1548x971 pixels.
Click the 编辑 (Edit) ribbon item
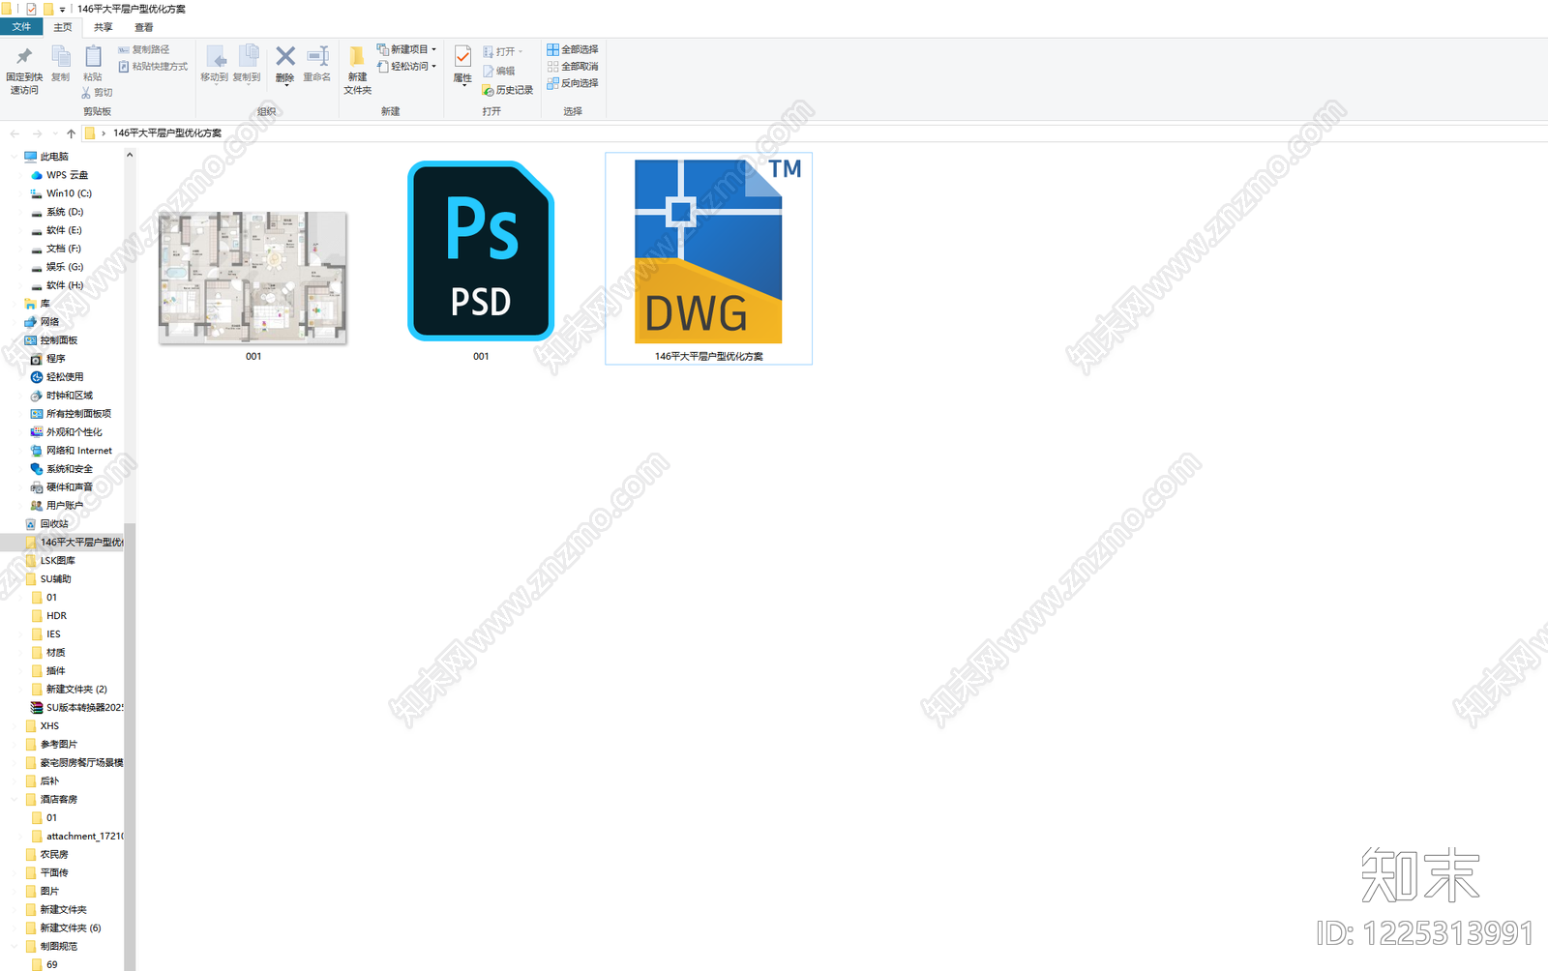(x=499, y=71)
